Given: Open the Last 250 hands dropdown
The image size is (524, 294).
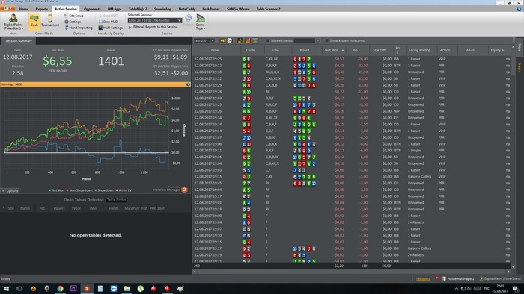Looking at the screenshot, I should [x=213, y=40].
